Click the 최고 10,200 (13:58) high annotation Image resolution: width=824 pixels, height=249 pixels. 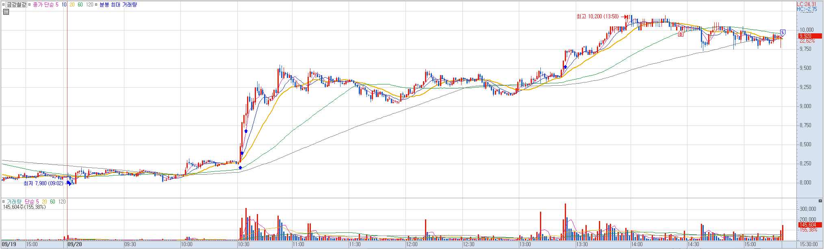coord(597,17)
